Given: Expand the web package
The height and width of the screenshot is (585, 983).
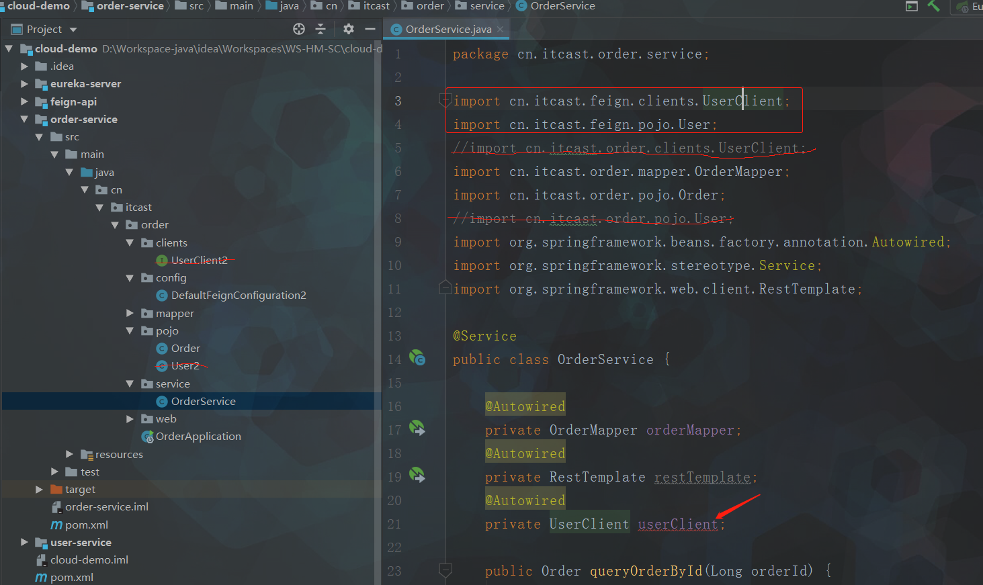Looking at the screenshot, I should point(130,419).
